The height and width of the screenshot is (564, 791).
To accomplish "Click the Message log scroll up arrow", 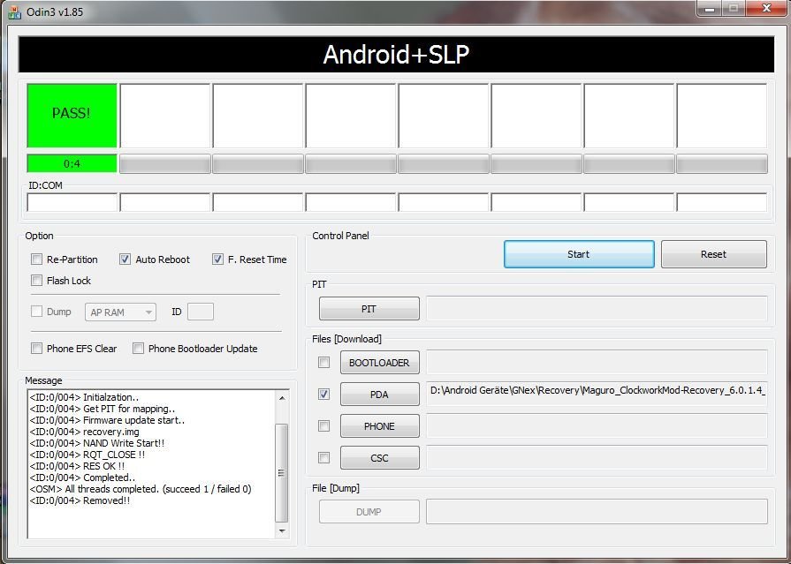I will pos(282,398).
